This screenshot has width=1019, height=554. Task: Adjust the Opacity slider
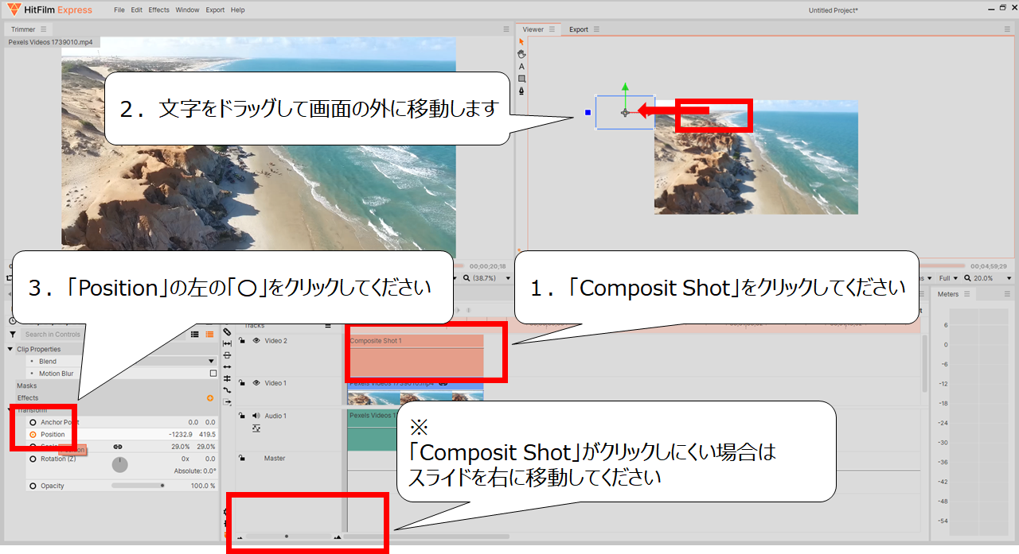click(x=138, y=486)
